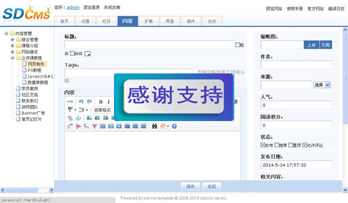Switch to the 界面 tab
This screenshot has height=203, width=348.
pyautogui.click(x=170, y=21)
